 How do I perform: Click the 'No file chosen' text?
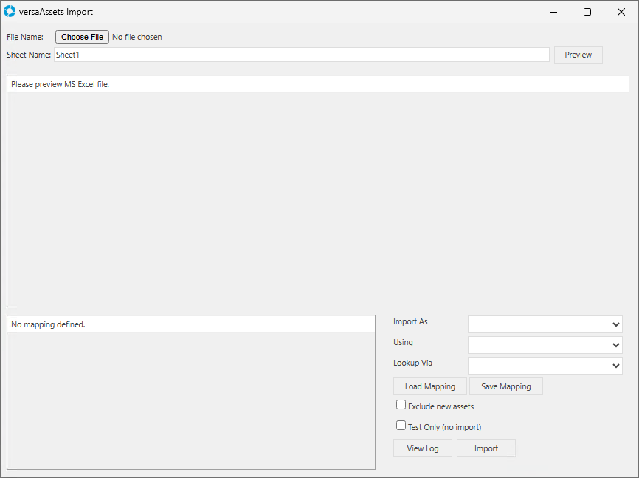(137, 37)
